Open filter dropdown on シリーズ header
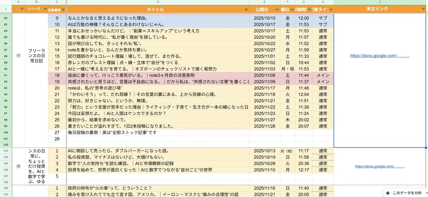The image size is (428, 197). click(x=45, y=10)
